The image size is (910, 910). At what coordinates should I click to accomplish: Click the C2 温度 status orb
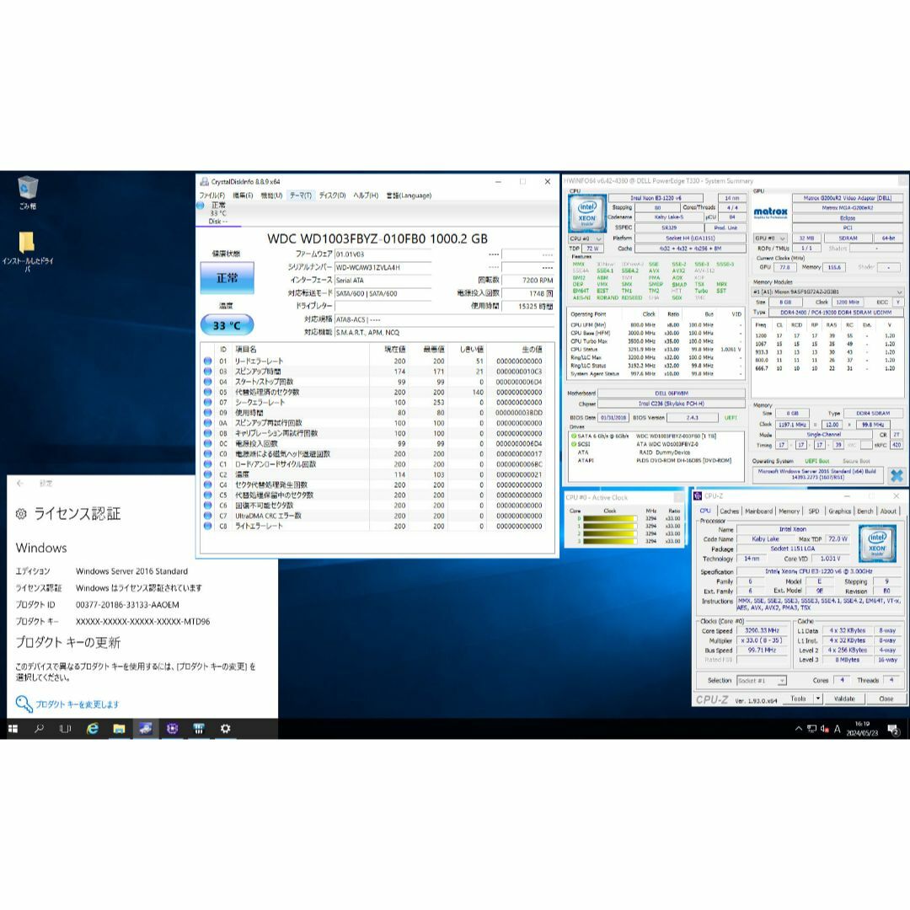tap(208, 474)
